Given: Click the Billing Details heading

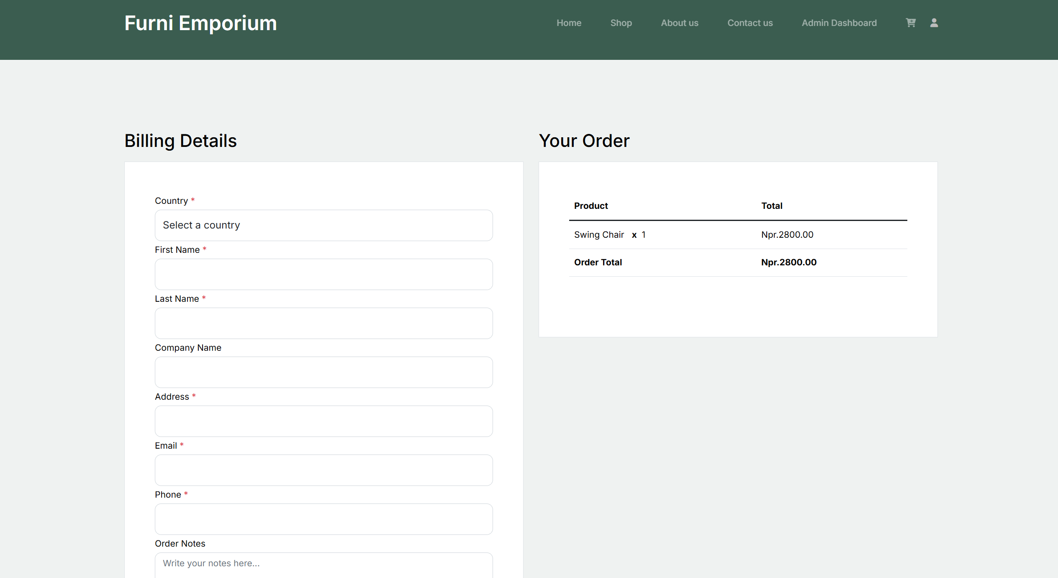Looking at the screenshot, I should (180, 141).
